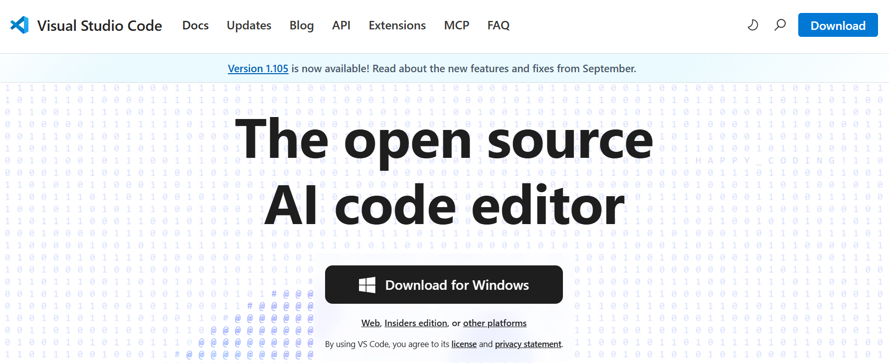Open the FAQ nav link
This screenshot has width=889, height=363.
click(x=499, y=25)
